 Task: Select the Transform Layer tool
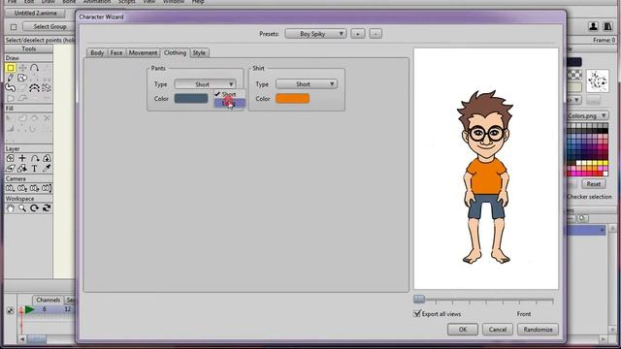(x=11, y=158)
